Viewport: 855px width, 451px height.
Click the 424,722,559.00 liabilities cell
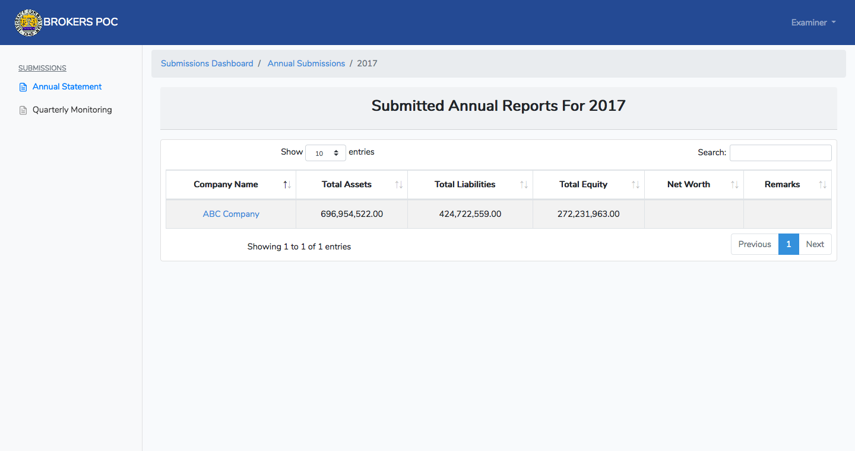coord(470,214)
